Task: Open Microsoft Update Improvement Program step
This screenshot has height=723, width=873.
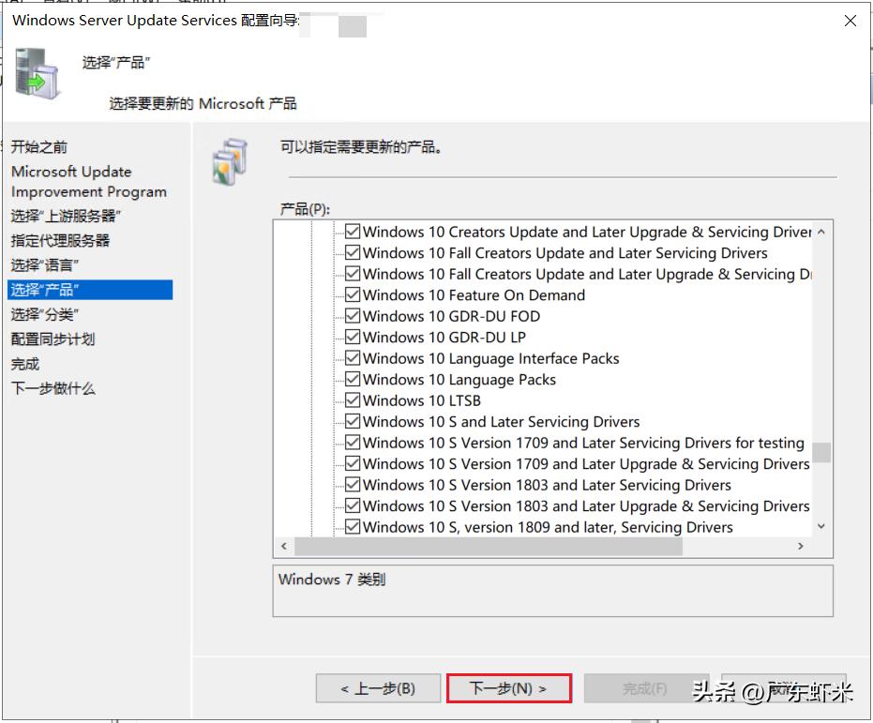Action: (89, 181)
